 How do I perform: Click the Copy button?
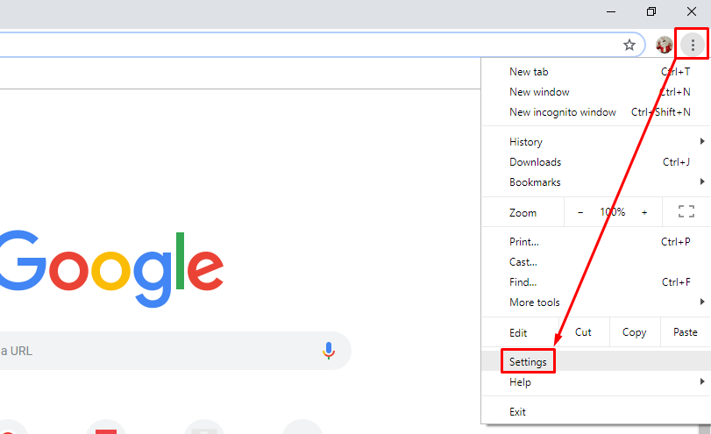[635, 332]
